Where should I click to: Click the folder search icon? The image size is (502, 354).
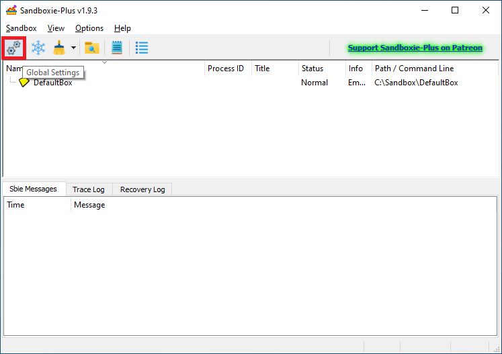pos(92,48)
